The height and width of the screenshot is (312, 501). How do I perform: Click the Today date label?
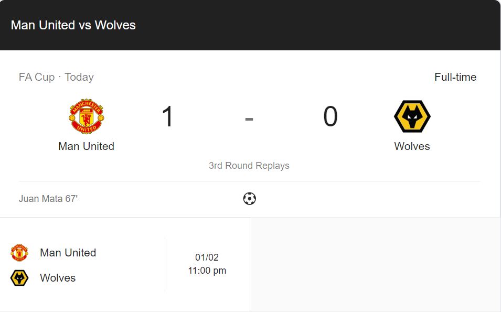pos(79,77)
